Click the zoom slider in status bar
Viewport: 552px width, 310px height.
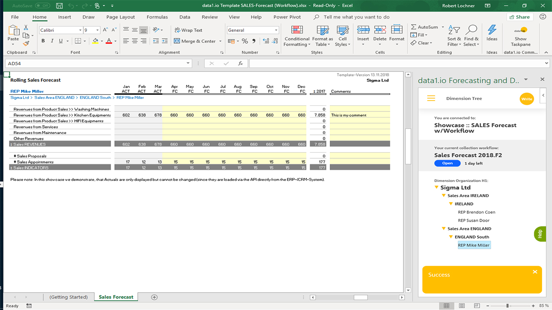pos(508,306)
